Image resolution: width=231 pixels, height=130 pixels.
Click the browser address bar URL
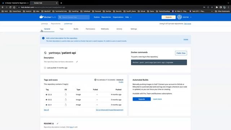pos(43,7)
